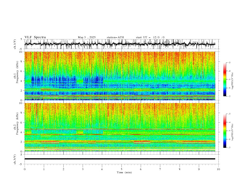Click the '7' minute tick label
The width and height of the screenshot is (246, 190).
click(160, 169)
